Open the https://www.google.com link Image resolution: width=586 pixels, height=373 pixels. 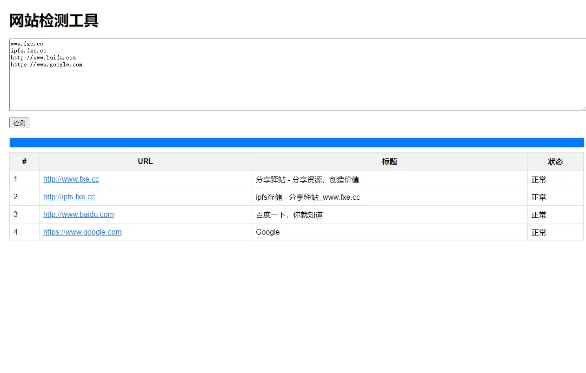pos(82,232)
